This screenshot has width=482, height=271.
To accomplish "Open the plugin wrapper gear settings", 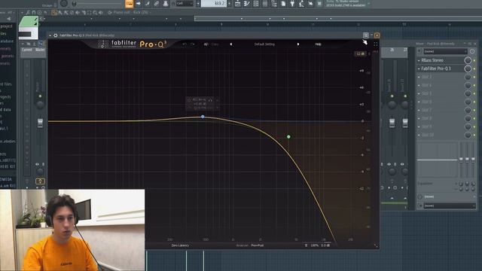I will pos(56,35).
